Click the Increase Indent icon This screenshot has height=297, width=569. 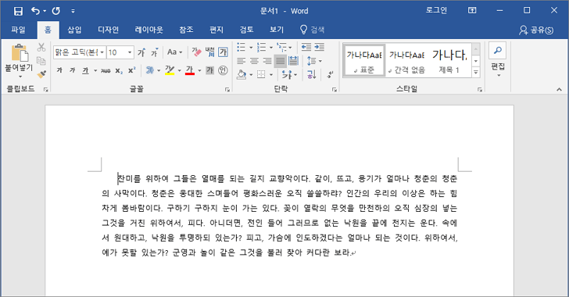pos(320,47)
